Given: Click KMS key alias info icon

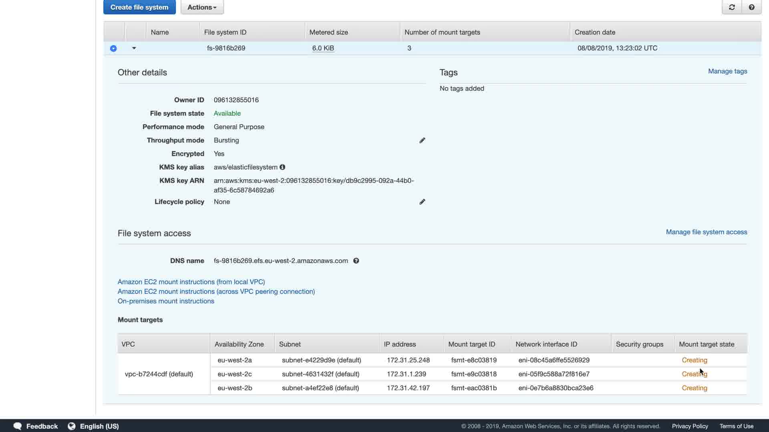Looking at the screenshot, I should (x=282, y=167).
